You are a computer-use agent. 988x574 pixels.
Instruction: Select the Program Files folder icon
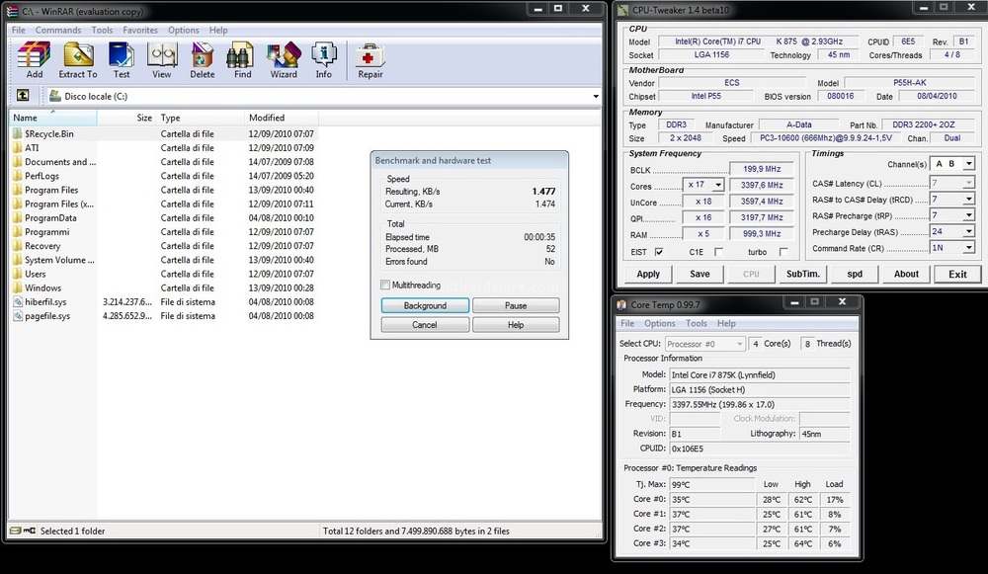(18, 190)
